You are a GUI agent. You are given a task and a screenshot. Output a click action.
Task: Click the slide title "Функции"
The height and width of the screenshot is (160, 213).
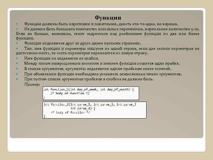click(108, 18)
